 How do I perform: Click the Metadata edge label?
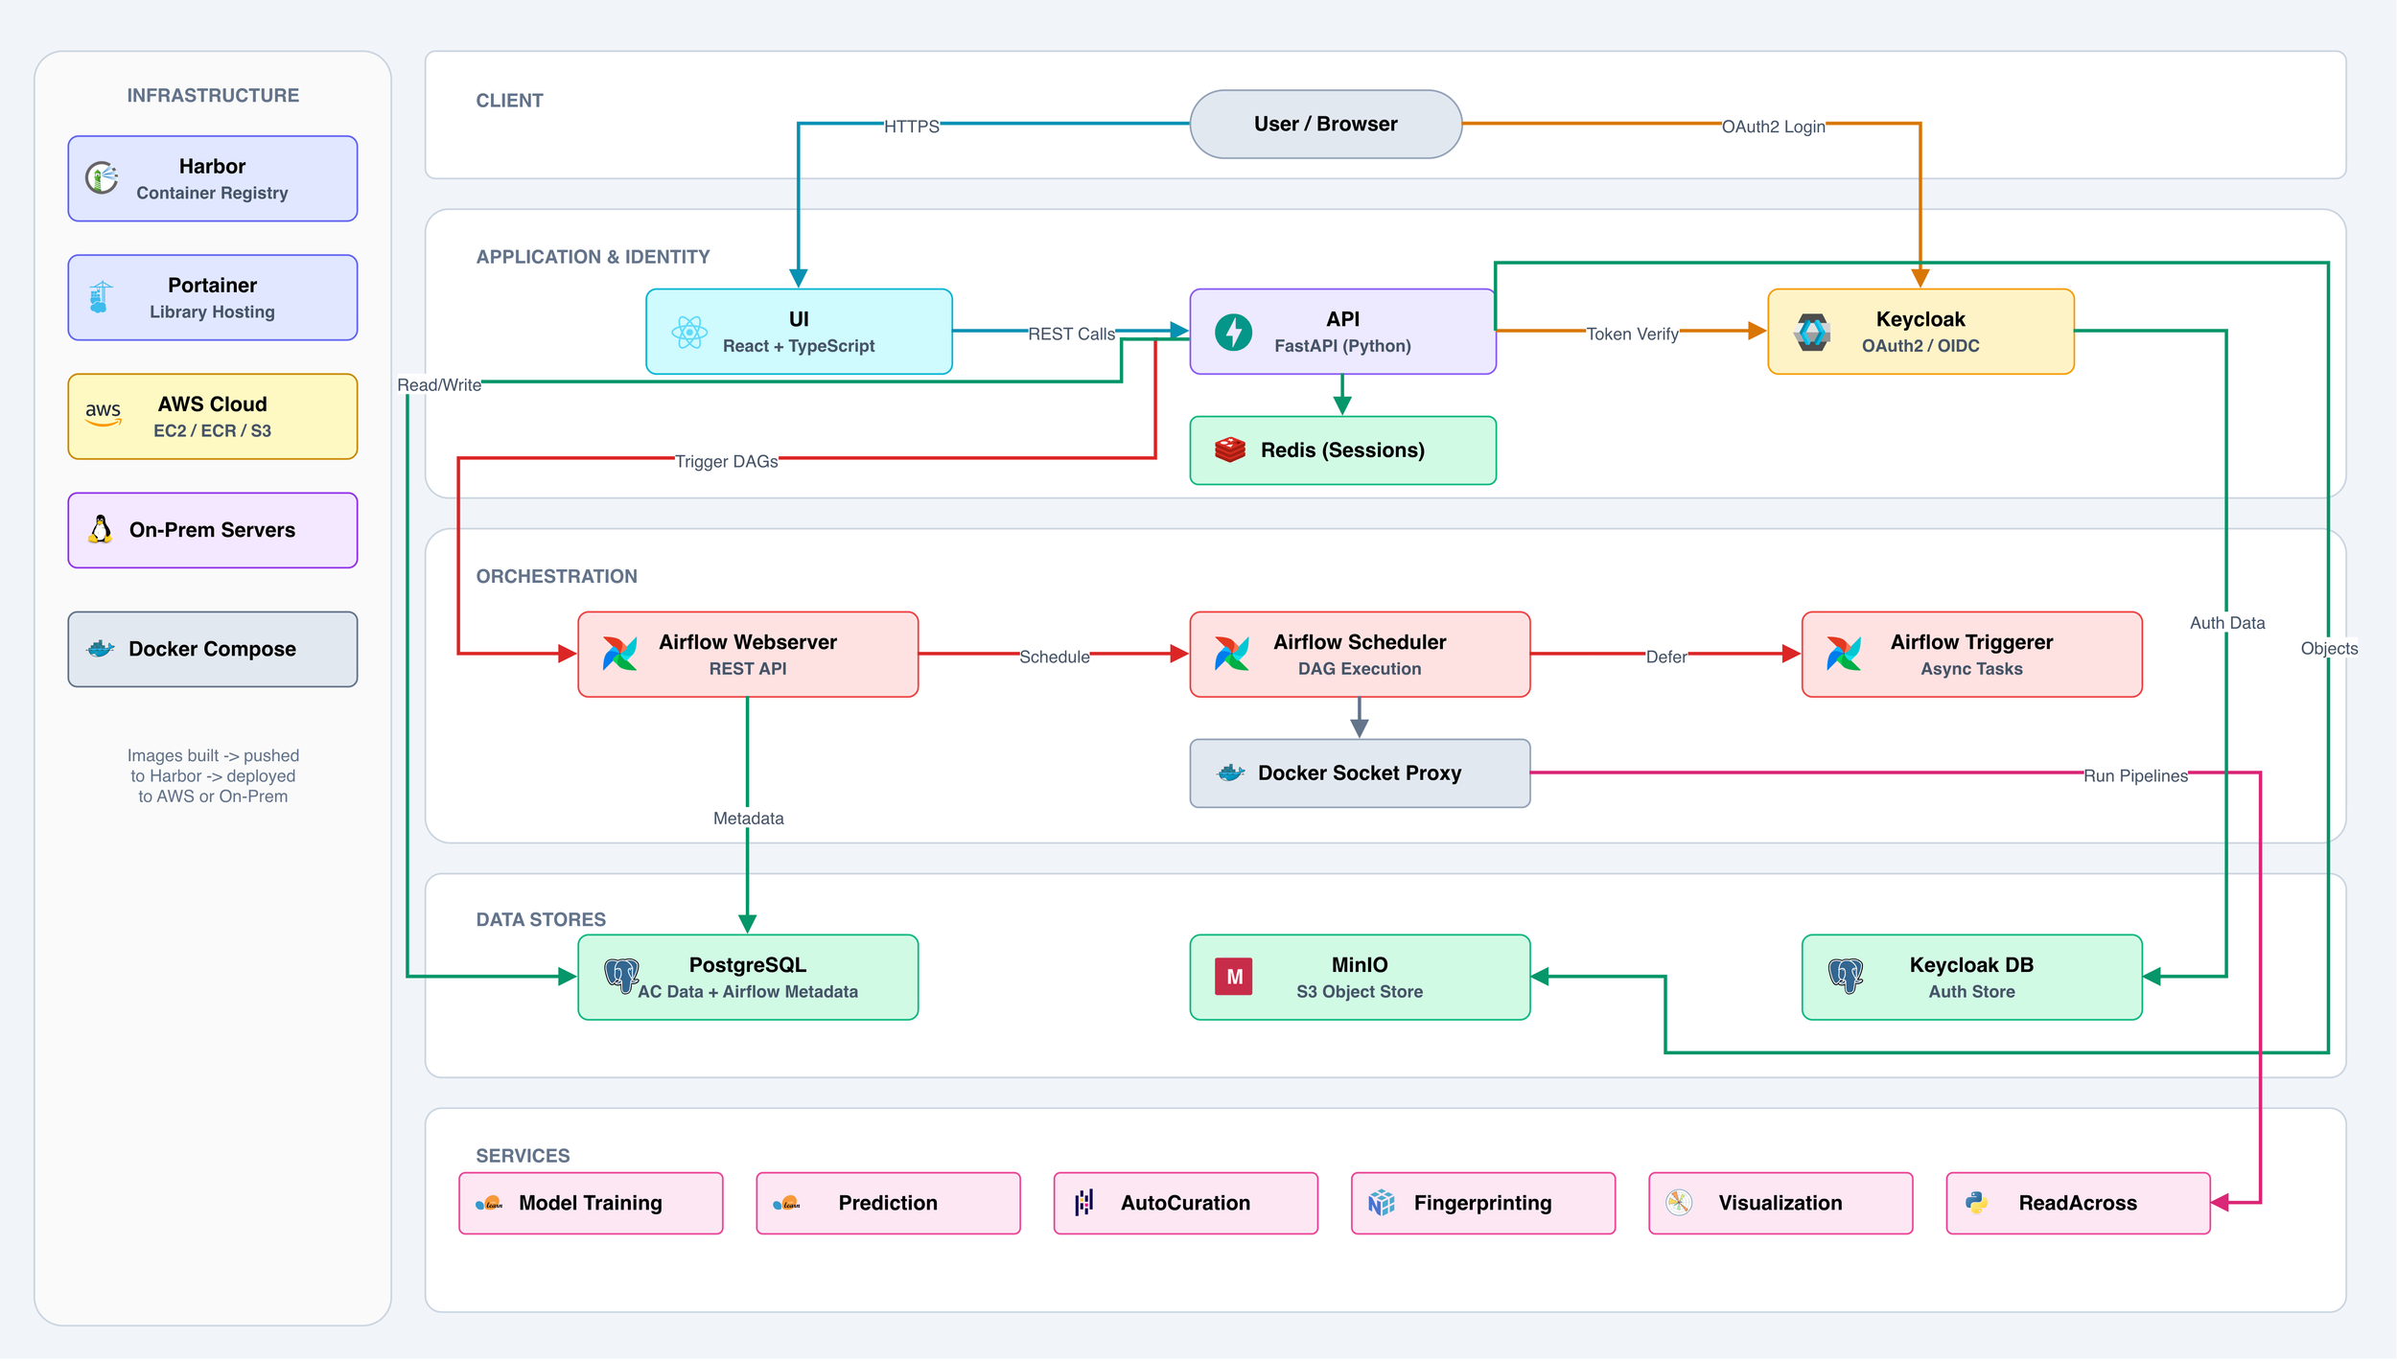pyautogui.click(x=749, y=819)
